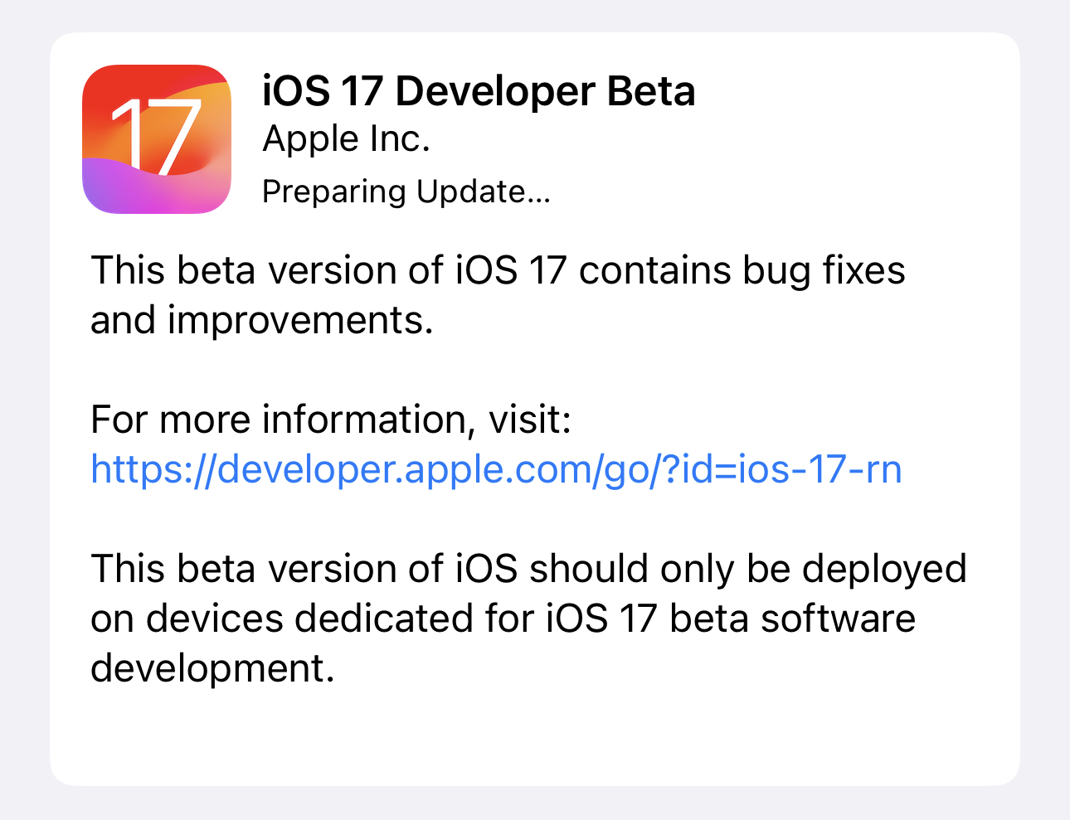Screen dimensions: 1070x820
Task: Select the "Apple Inc." developer name
Action: pos(346,139)
